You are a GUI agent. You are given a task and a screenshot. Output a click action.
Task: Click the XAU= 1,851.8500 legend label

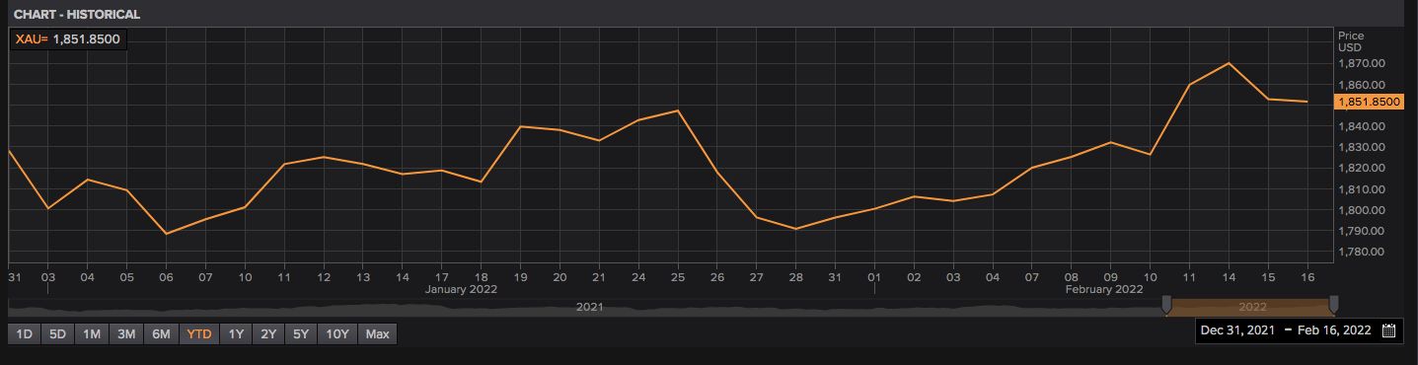[68, 39]
